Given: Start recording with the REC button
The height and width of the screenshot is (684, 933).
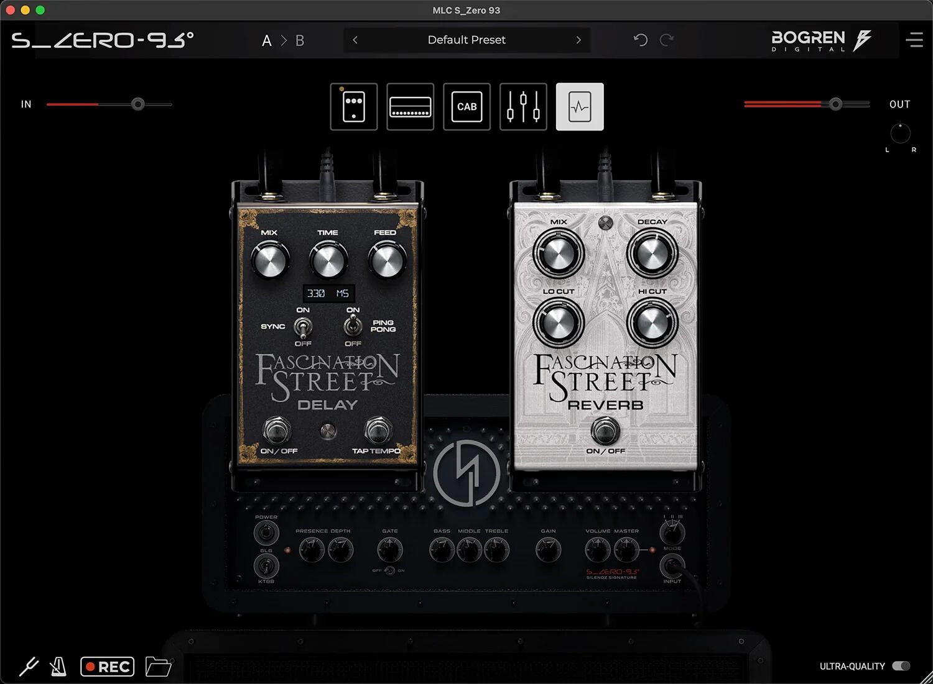Looking at the screenshot, I should [x=107, y=666].
